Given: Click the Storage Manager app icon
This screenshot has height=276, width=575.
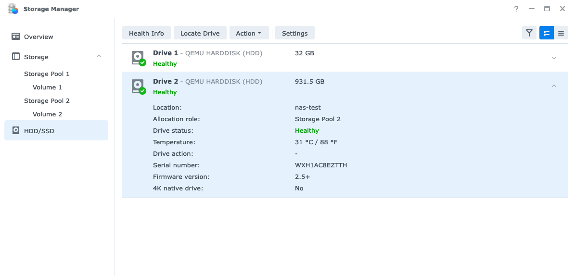Looking at the screenshot, I should [13, 9].
